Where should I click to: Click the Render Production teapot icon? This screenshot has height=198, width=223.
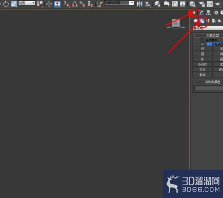[x=218, y=4]
